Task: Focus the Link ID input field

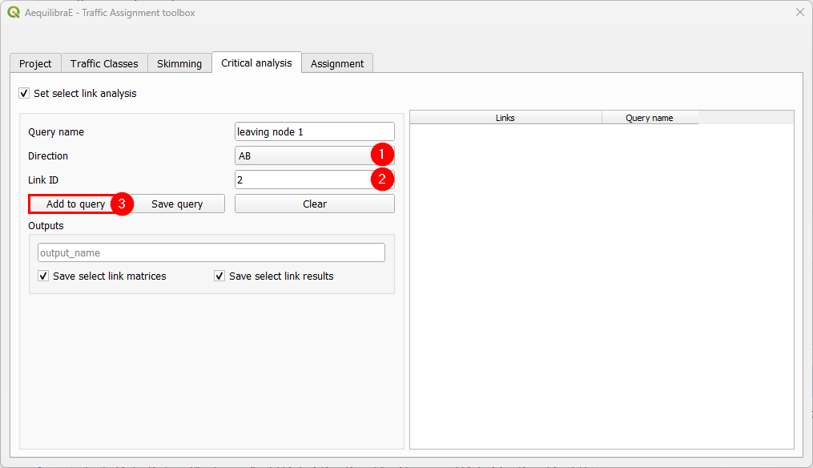Action: pyautogui.click(x=301, y=180)
